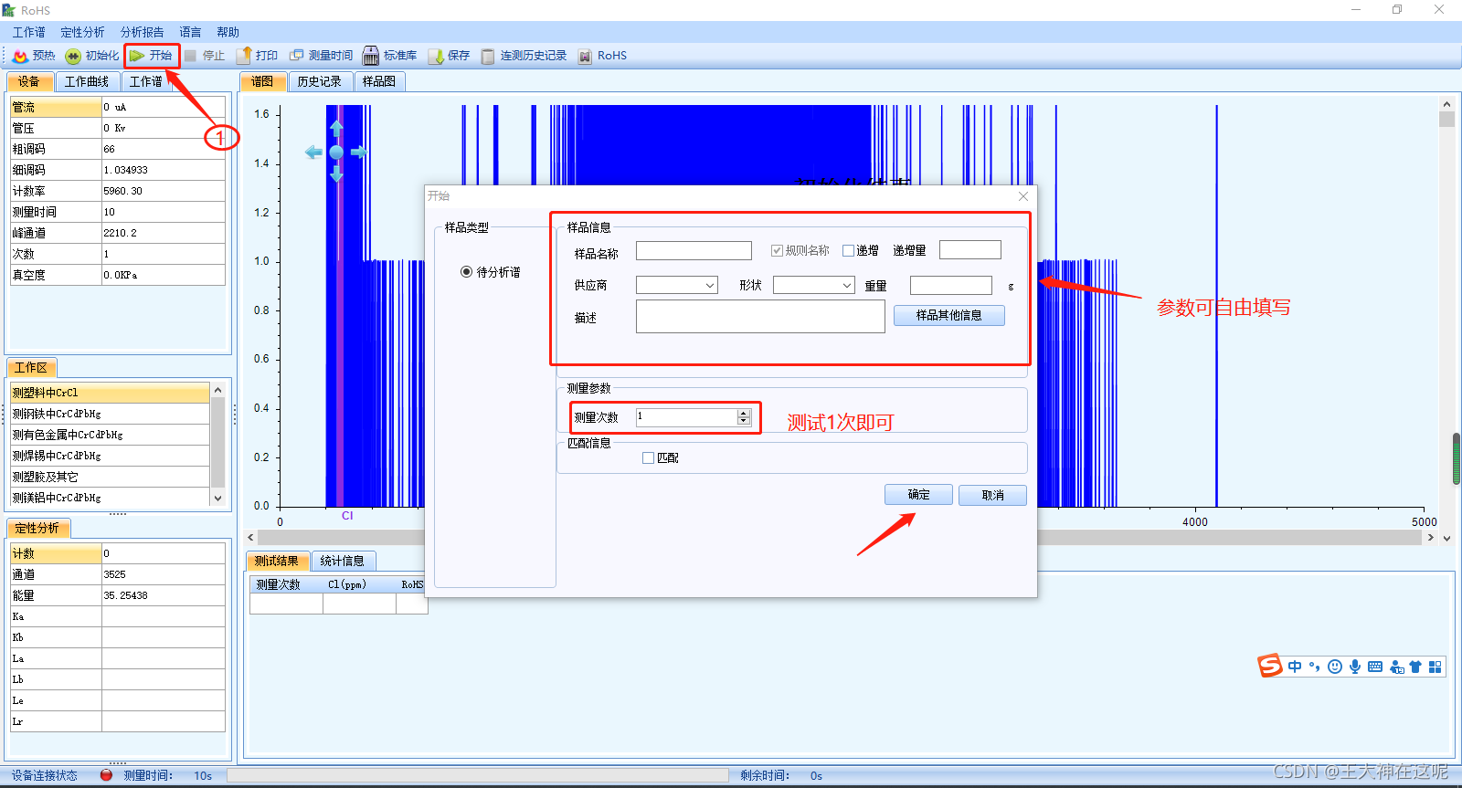
Task: Open the 语言 menu
Action: pyautogui.click(x=190, y=32)
